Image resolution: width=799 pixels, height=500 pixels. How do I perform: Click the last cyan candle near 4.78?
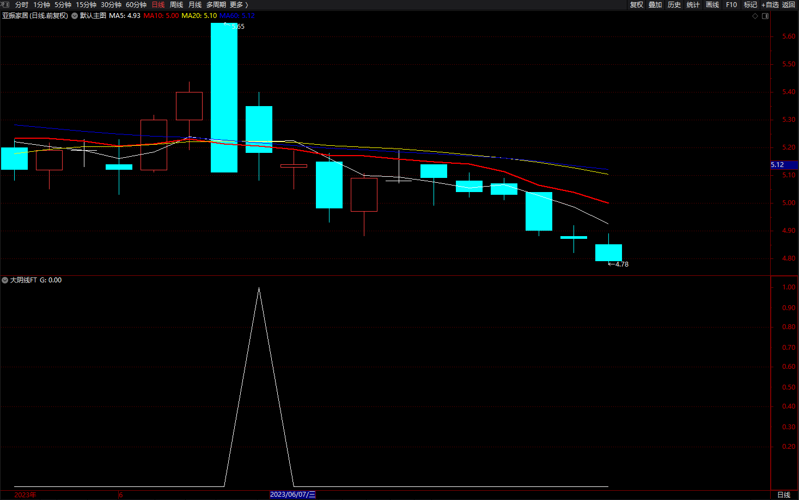(x=608, y=252)
